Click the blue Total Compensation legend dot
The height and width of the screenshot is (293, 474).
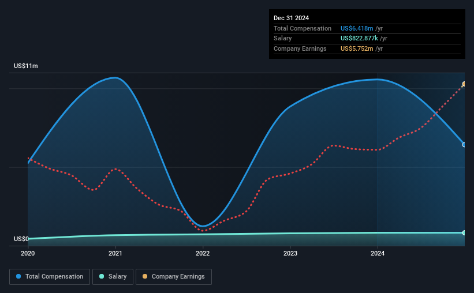[18, 276]
